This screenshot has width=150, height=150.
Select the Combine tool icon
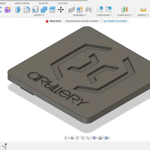44,10
